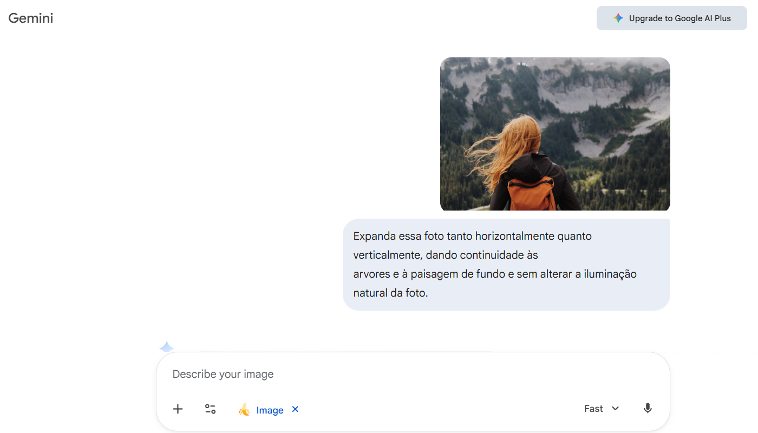
Task: Click the plus icon to add files
Action: coord(178,409)
